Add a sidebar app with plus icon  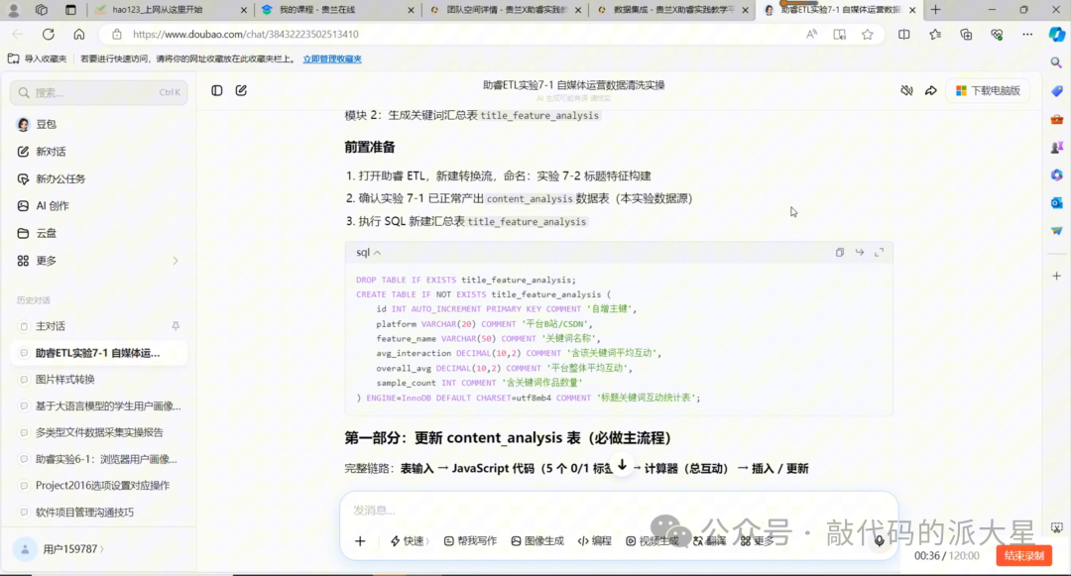pyautogui.click(x=1057, y=276)
